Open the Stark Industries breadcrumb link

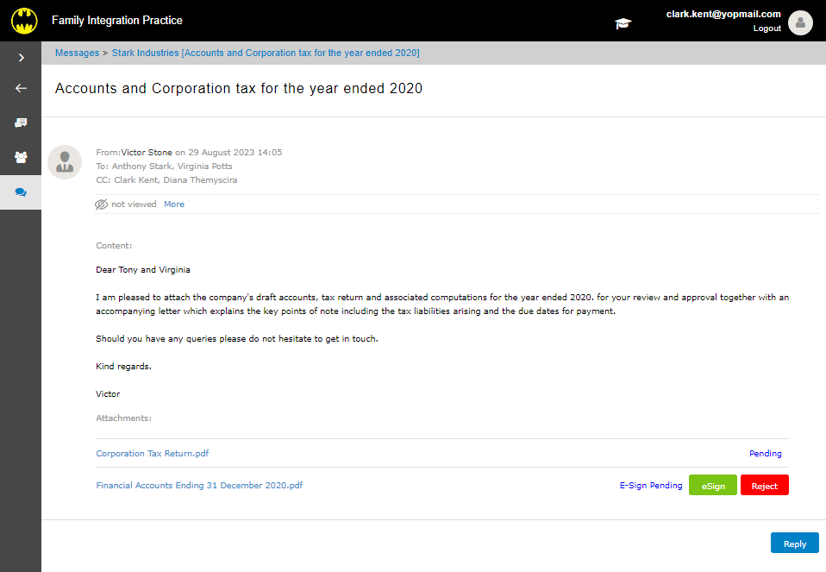266,53
